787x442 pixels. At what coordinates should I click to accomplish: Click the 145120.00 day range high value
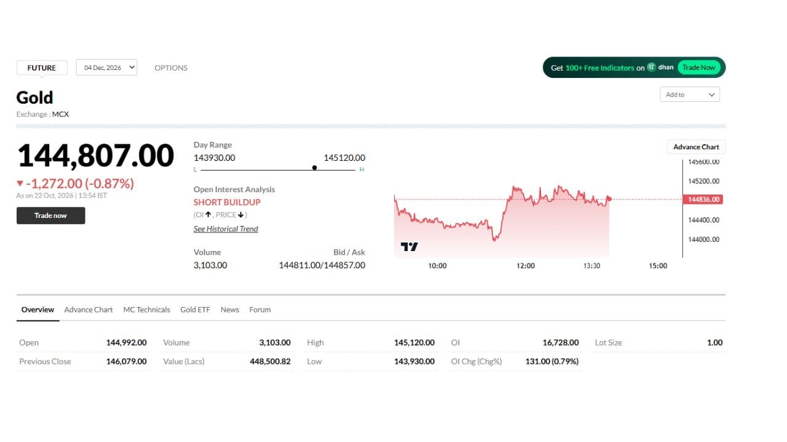pyautogui.click(x=344, y=158)
